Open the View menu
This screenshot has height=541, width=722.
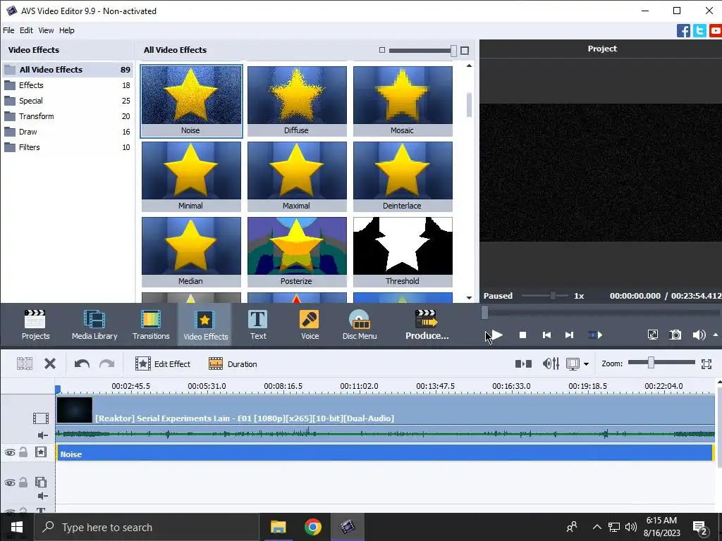tap(46, 30)
